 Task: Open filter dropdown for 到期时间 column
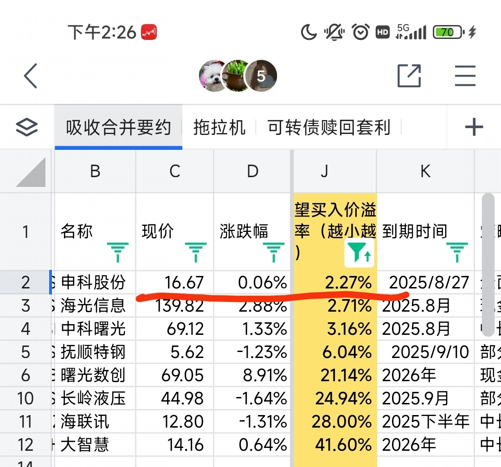[457, 252]
